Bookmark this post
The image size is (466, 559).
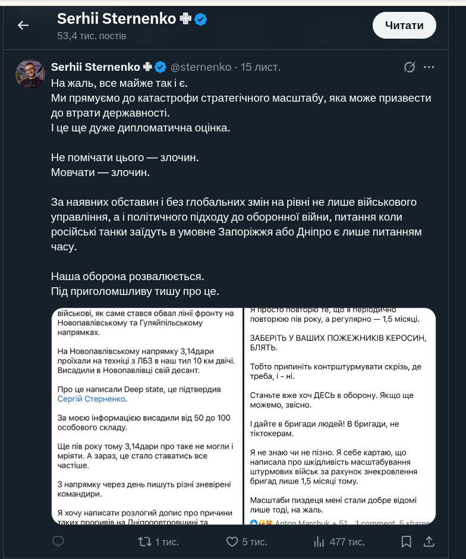click(407, 542)
